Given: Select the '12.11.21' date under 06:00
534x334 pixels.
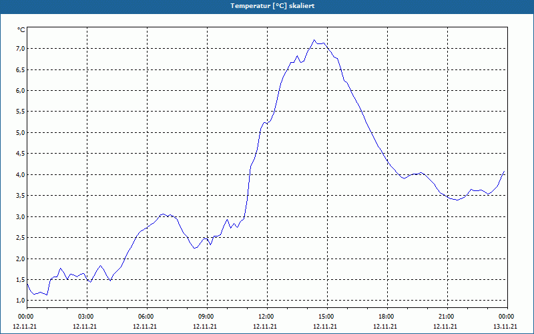Looking at the screenshot, I should [x=145, y=326].
